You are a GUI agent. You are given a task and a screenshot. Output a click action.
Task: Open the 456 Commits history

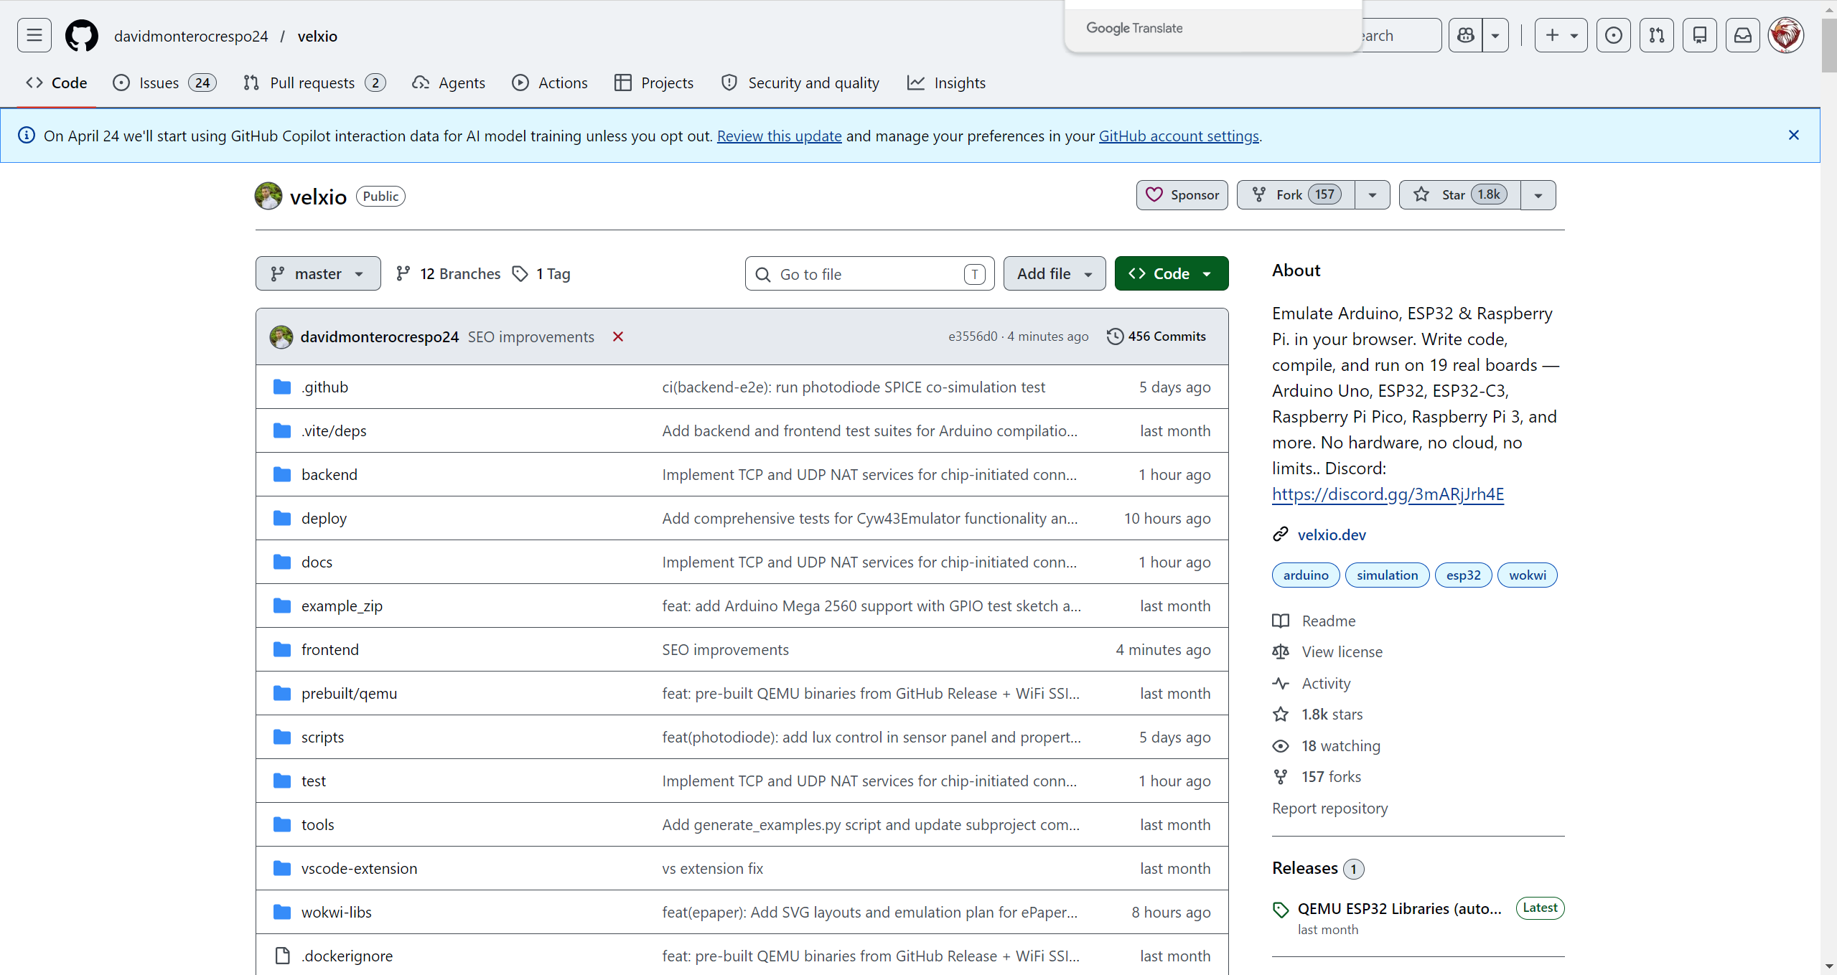point(1156,336)
